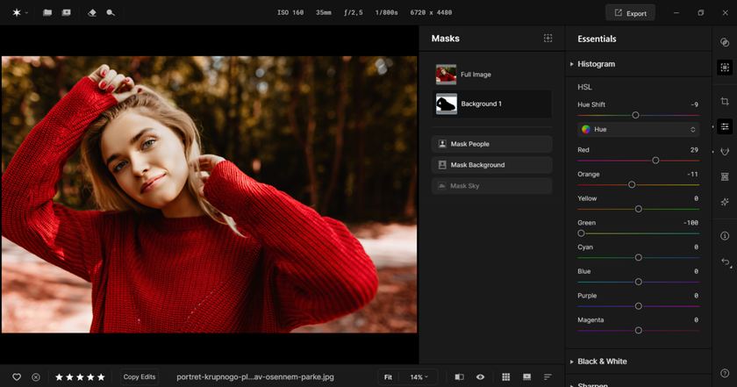Screen dimensions: 737x387
Task: Adjust the Green hue slider handle
Action: [581, 233]
